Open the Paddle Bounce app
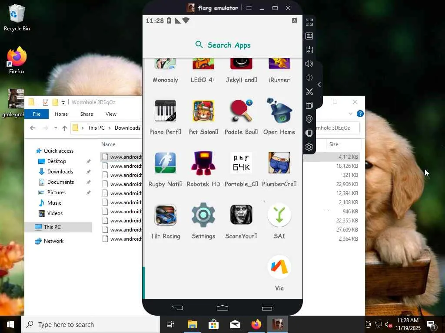This screenshot has height=333, width=445. 241,117
